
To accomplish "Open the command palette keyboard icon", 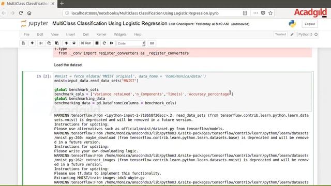I will (x=152, y=43).
